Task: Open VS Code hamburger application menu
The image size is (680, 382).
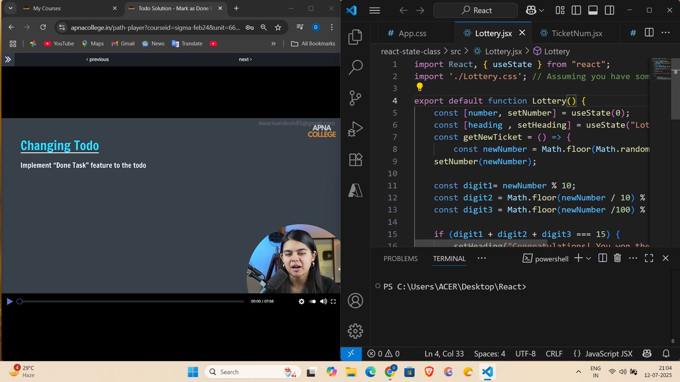Action: click(375, 10)
